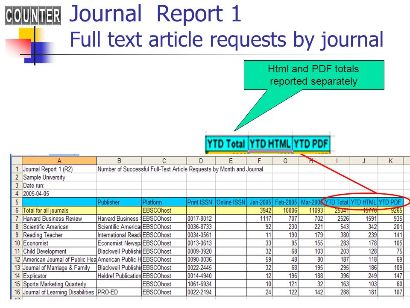
Task: Click the 'Online ISSN' header cell
Action: [x=231, y=202]
